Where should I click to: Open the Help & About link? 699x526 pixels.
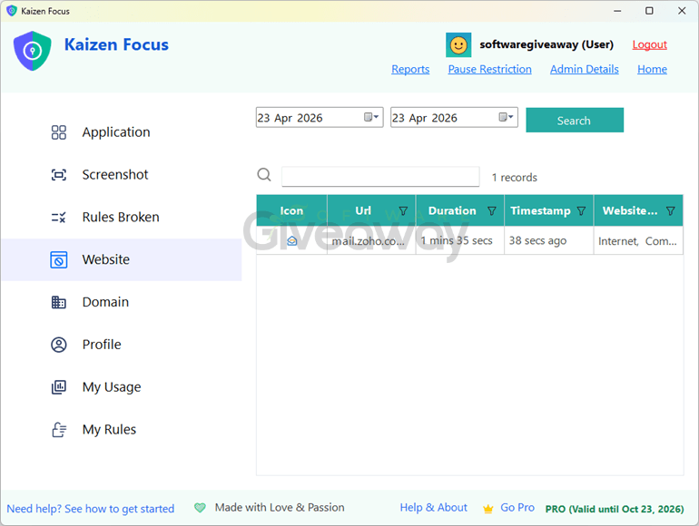[x=433, y=507]
